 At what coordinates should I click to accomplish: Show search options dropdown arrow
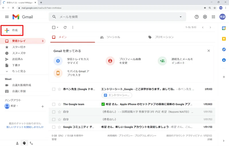(181, 17)
